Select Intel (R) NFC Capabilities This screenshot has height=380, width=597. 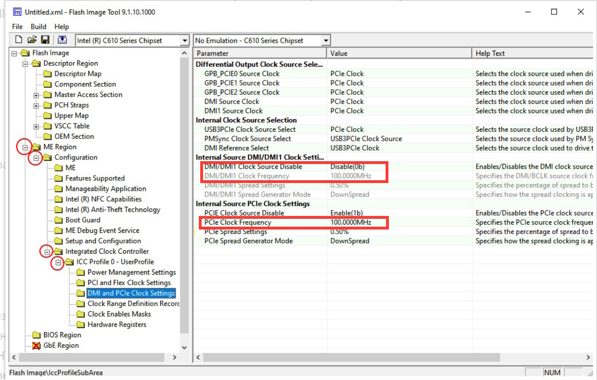103,199
